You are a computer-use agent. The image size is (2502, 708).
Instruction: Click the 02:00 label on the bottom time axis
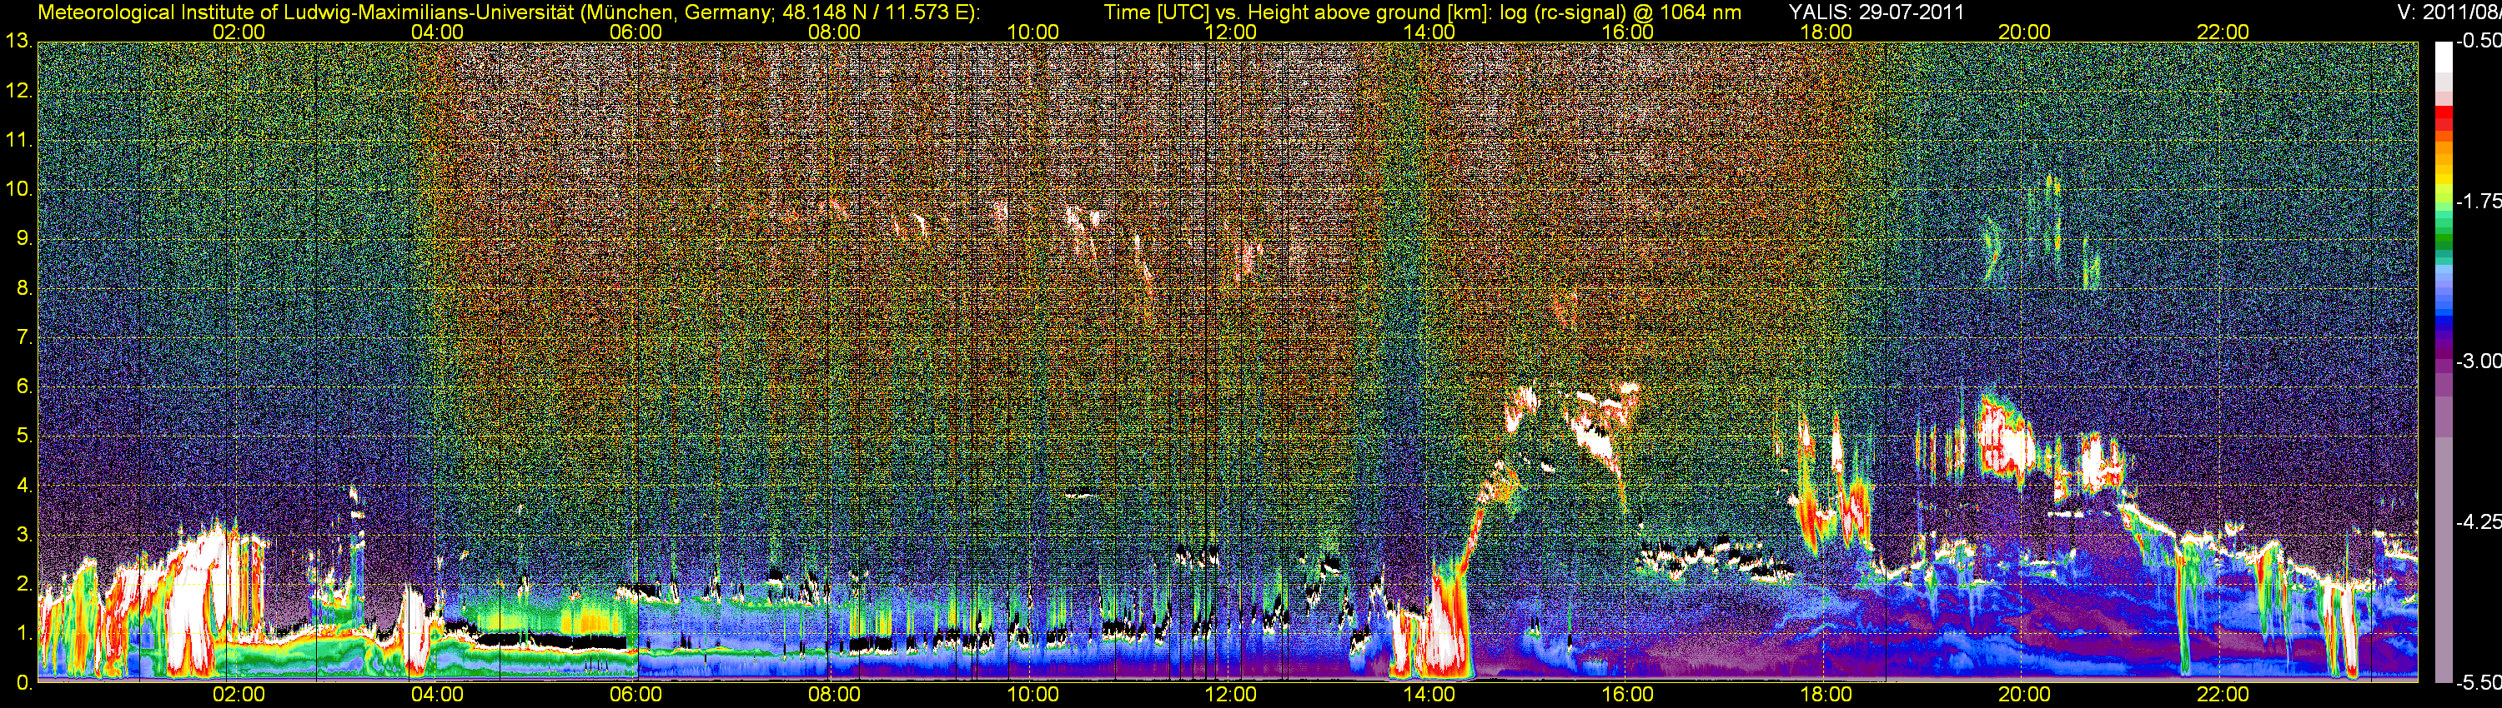coord(238,695)
